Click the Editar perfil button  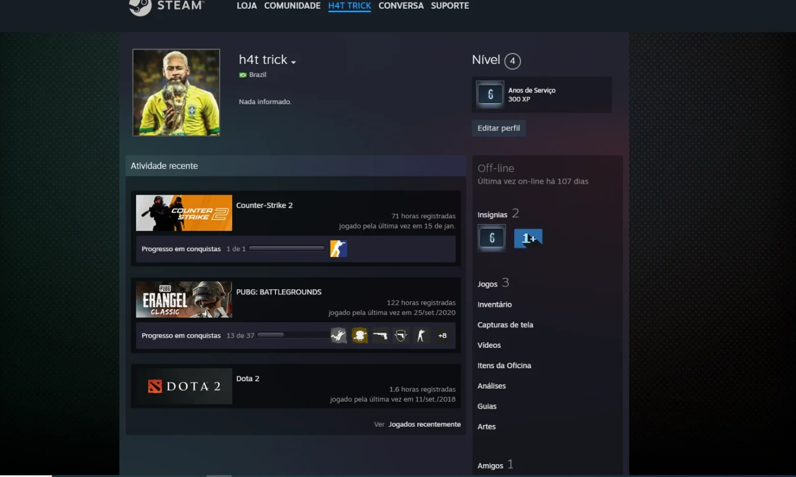[x=499, y=128]
